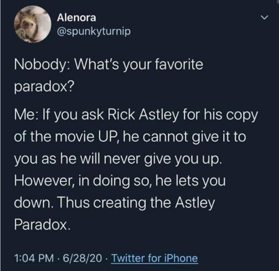
Task: Click 'Thus creating the Astley' line
Action: (x=136, y=203)
